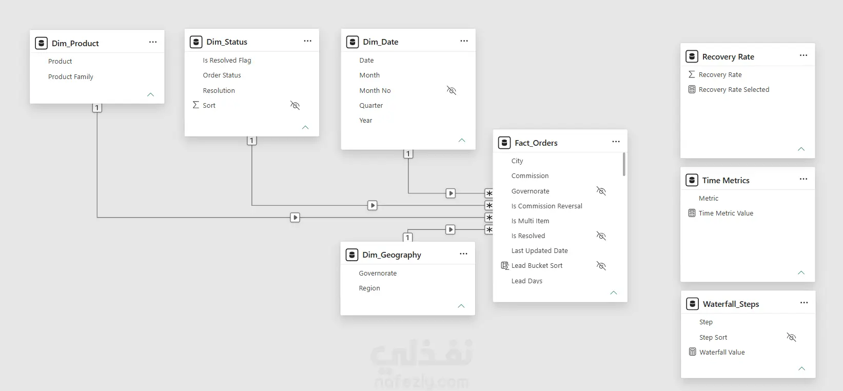Image resolution: width=843 pixels, height=391 pixels.
Task: Open Dim_Product table more options menu
Action: pyautogui.click(x=153, y=42)
